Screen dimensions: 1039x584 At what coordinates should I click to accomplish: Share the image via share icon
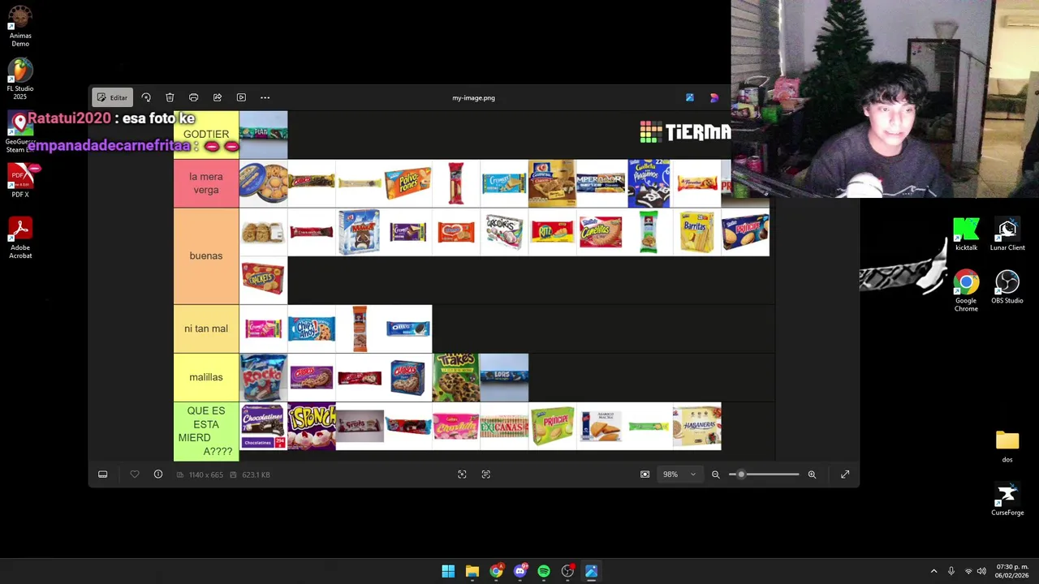click(218, 97)
